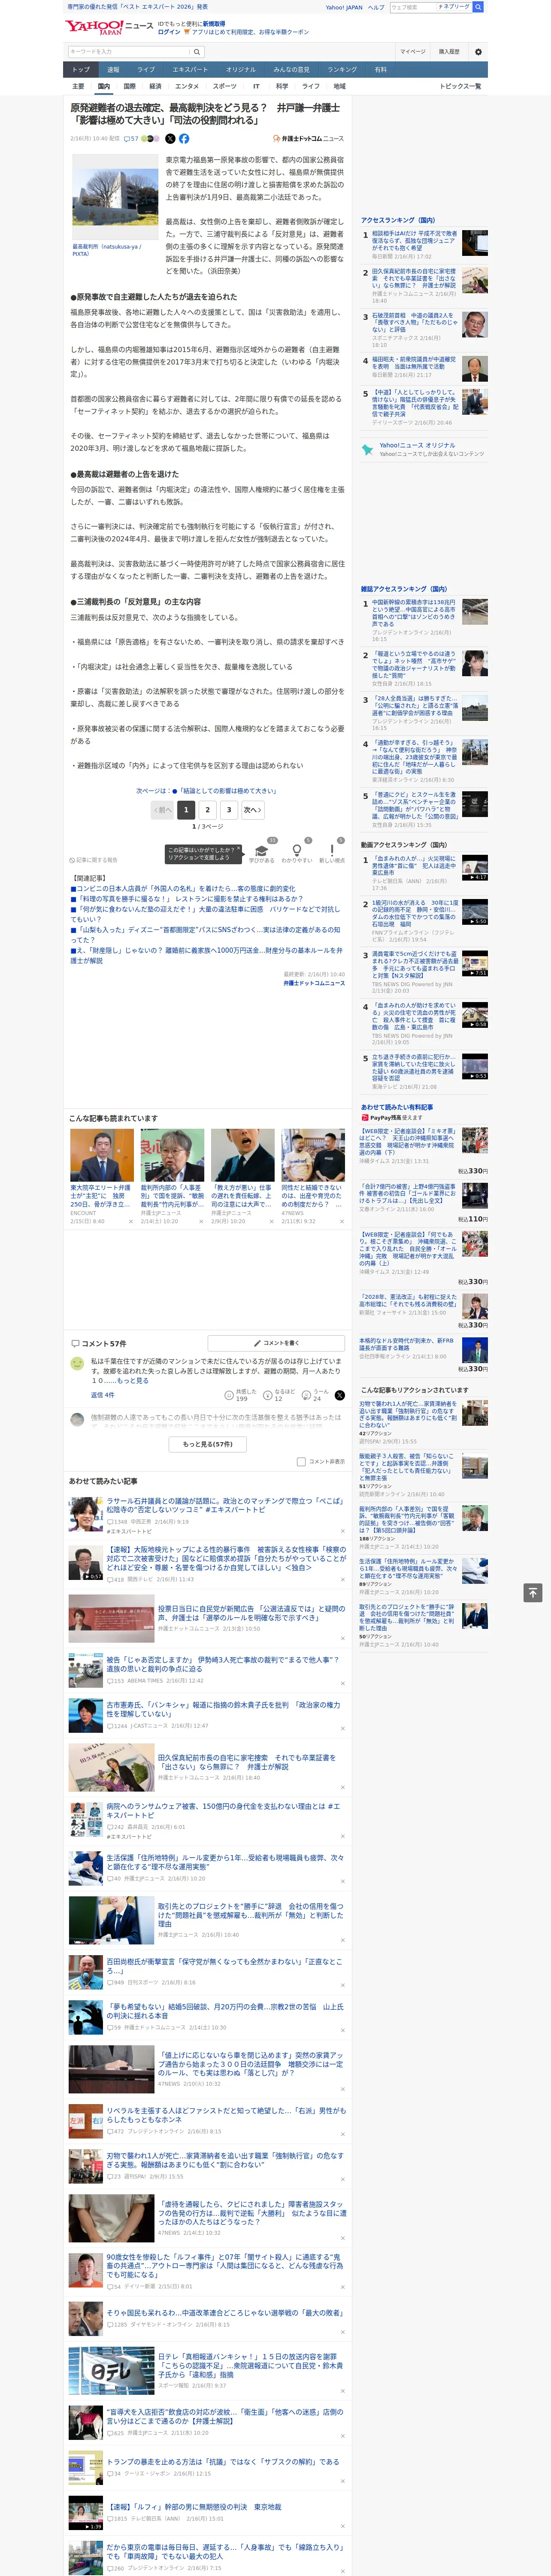Select the エキスパート navigation tab

point(190,70)
